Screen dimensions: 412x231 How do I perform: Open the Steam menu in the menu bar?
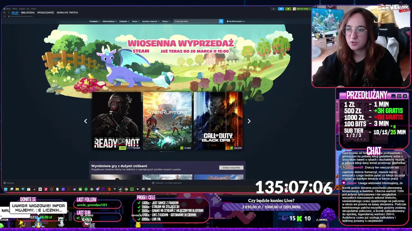coord(8,9)
